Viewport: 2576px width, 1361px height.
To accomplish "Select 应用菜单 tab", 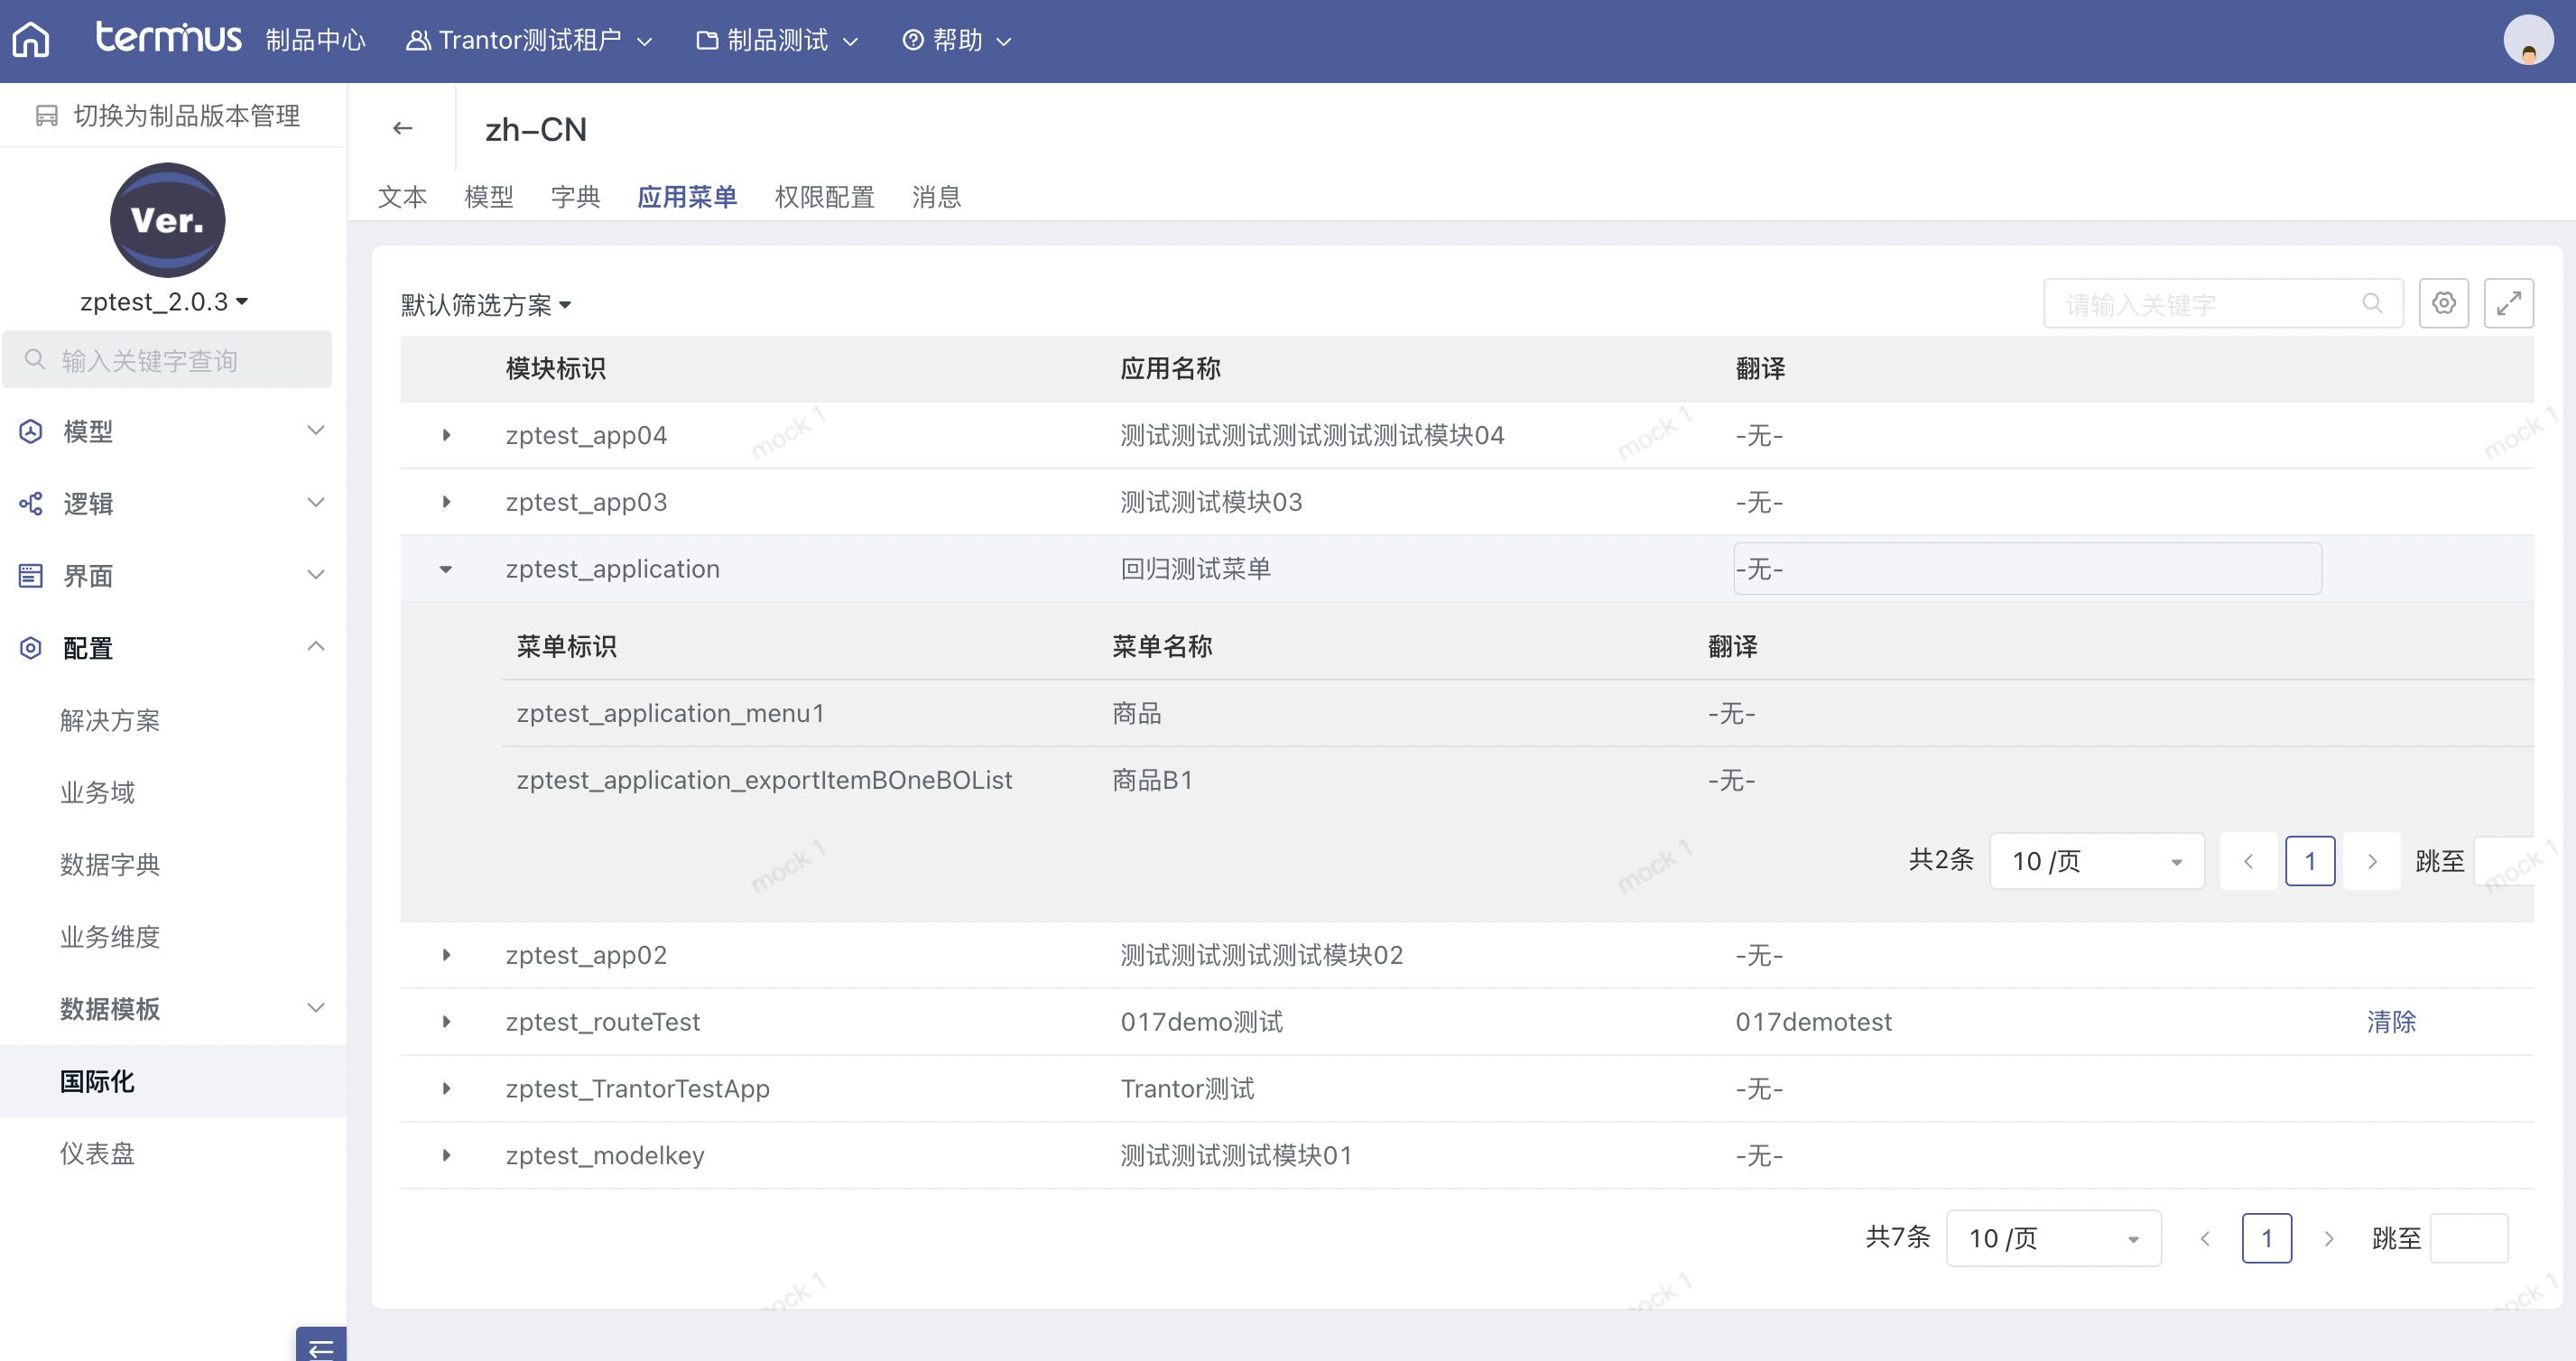I will coord(687,197).
